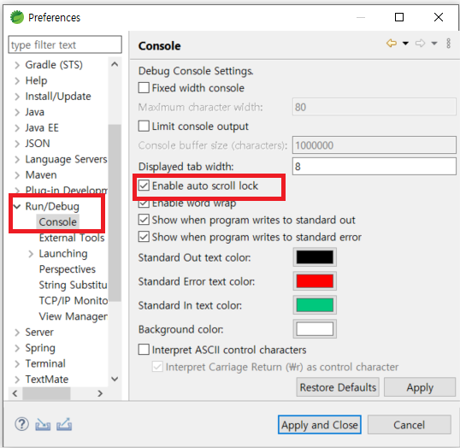460x448 pixels.
Task: Select External Tools in the tree
Action: pyautogui.click(x=72, y=238)
